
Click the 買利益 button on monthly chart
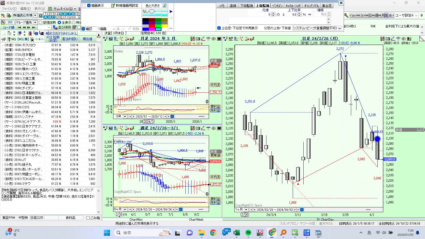pyautogui.click(x=215, y=106)
